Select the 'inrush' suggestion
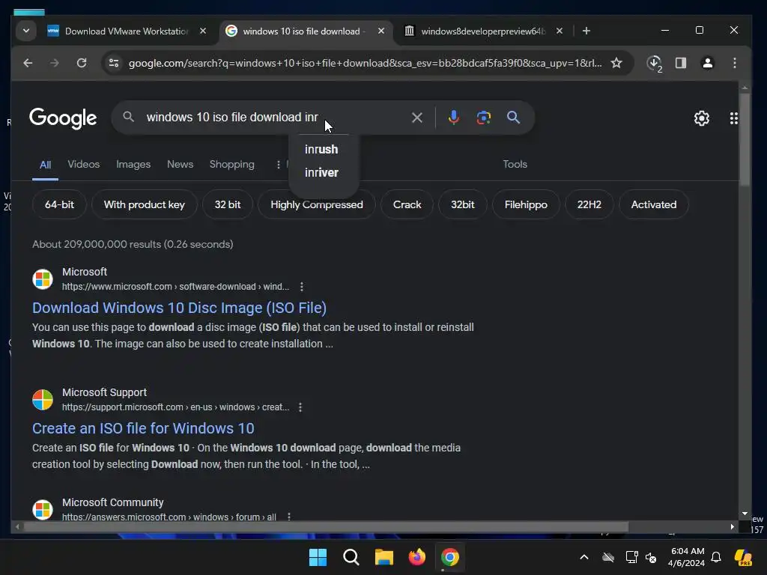 coord(321,149)
